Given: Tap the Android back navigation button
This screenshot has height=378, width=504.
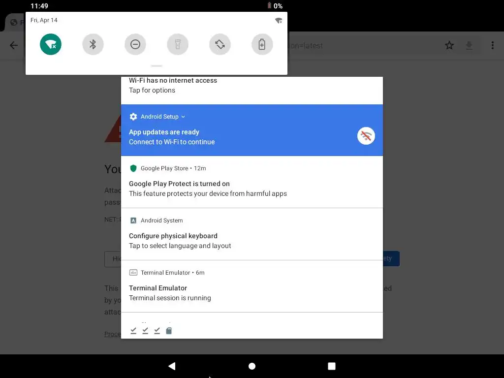Looking at the screenshot, I should [172, 366].
